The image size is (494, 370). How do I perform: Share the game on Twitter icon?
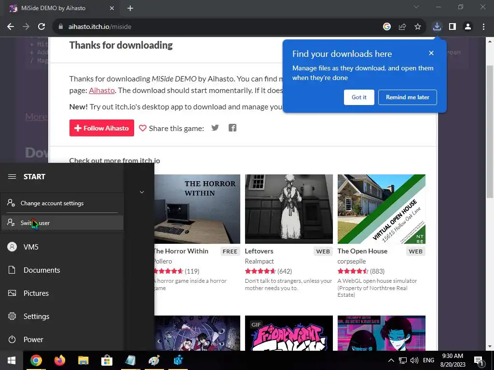215,128
